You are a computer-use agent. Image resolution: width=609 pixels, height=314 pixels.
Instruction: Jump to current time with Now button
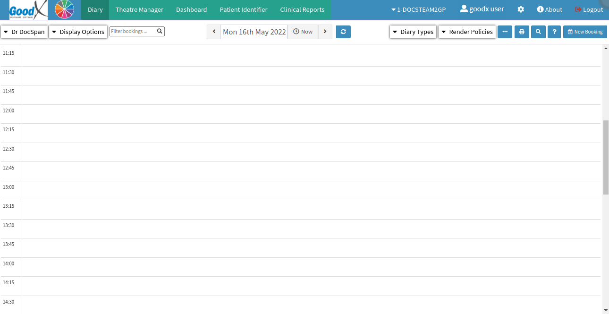tap(303, 32)
